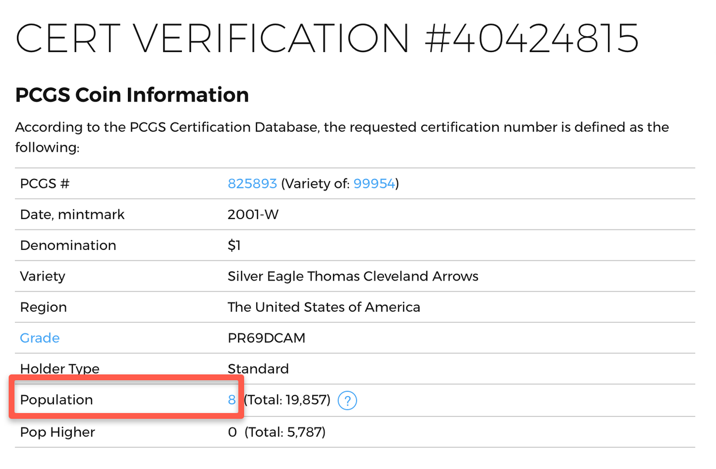Open PCGS number 825893 link

click(252, 183)
